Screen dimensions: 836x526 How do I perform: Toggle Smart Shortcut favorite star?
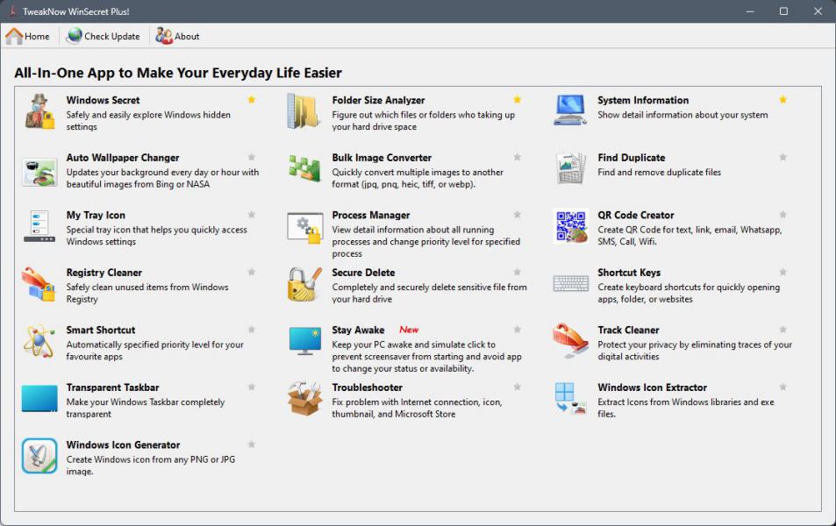click(x=252, y=330)
